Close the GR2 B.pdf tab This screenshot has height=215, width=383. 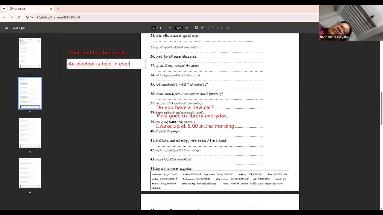coord(51,9)
